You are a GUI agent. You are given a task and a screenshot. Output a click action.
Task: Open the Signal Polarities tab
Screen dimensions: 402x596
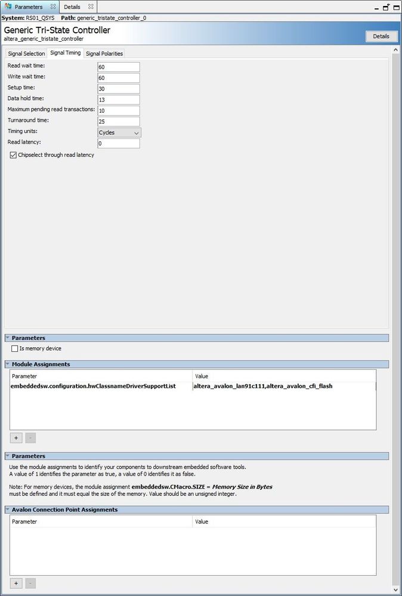pyautogui.click(x=104, y=54)
